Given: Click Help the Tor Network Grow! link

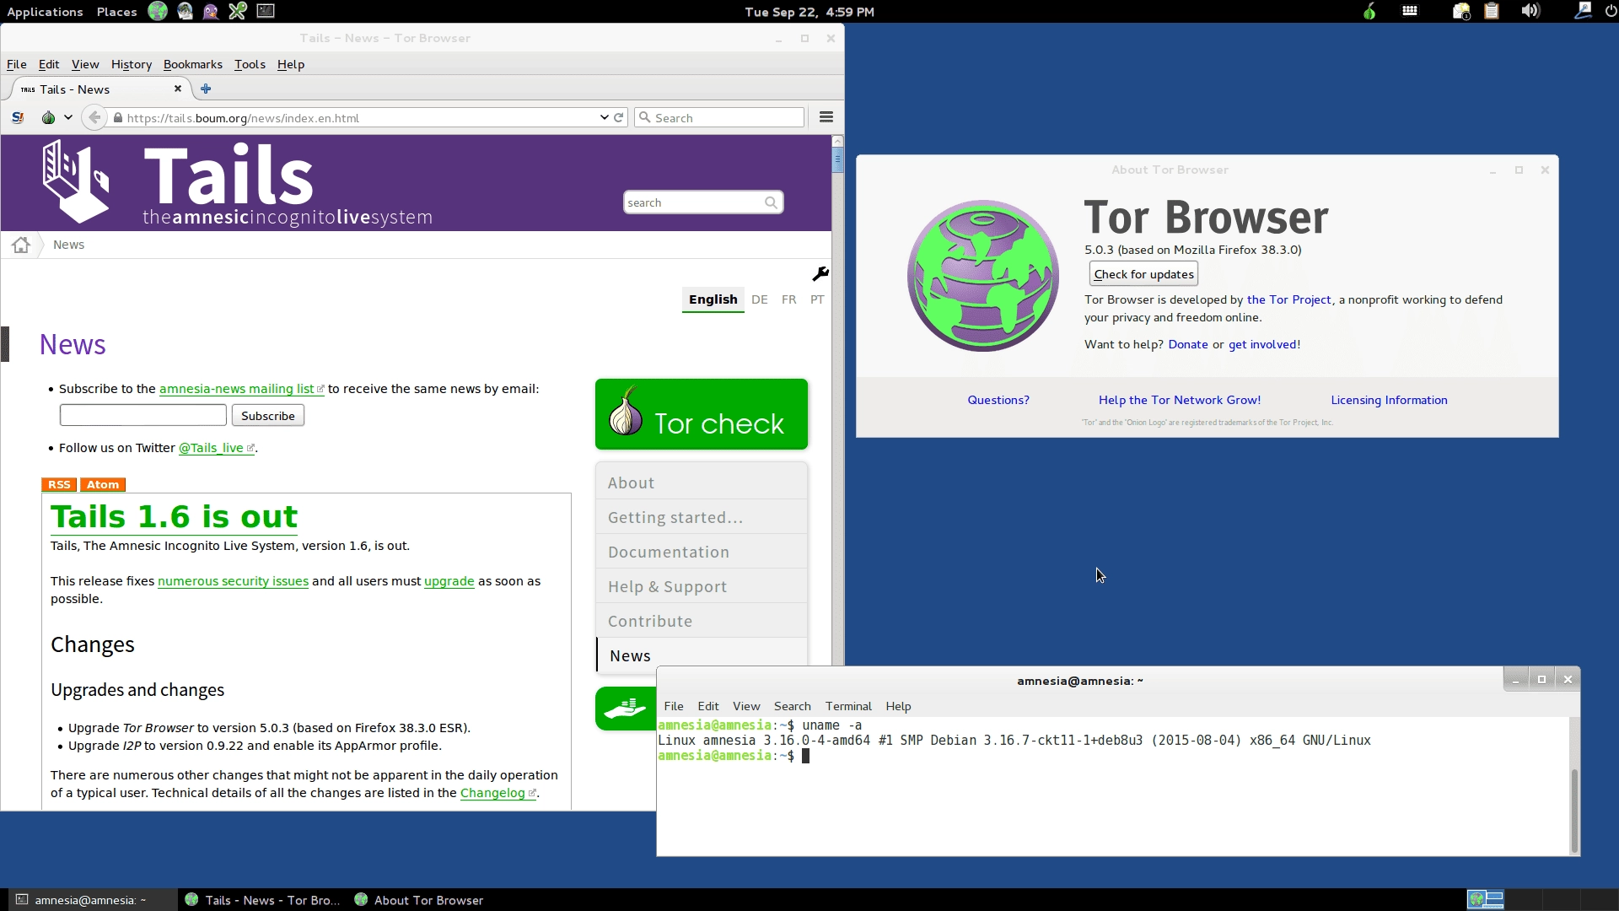Looking at the screenshot, I should (1180, 400).
